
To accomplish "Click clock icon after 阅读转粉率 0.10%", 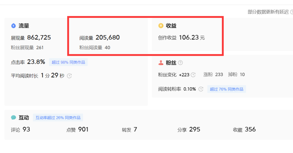I will tap(201, 89).
